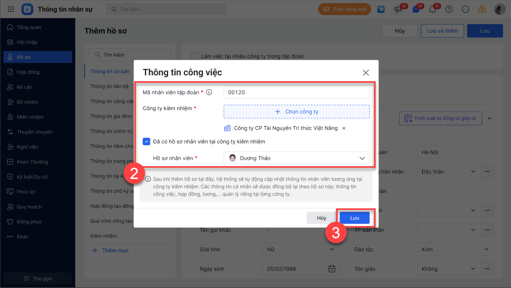Click ellipsis next to Không religion field
The width and height of the screenshot is (511, 288).
point(487,269)
